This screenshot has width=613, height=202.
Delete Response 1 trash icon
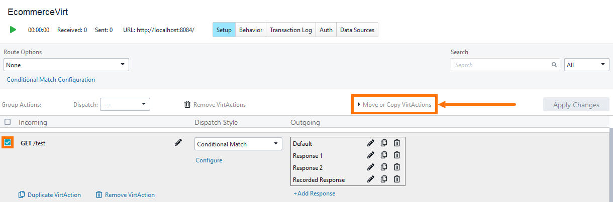(x=396, y=155)
